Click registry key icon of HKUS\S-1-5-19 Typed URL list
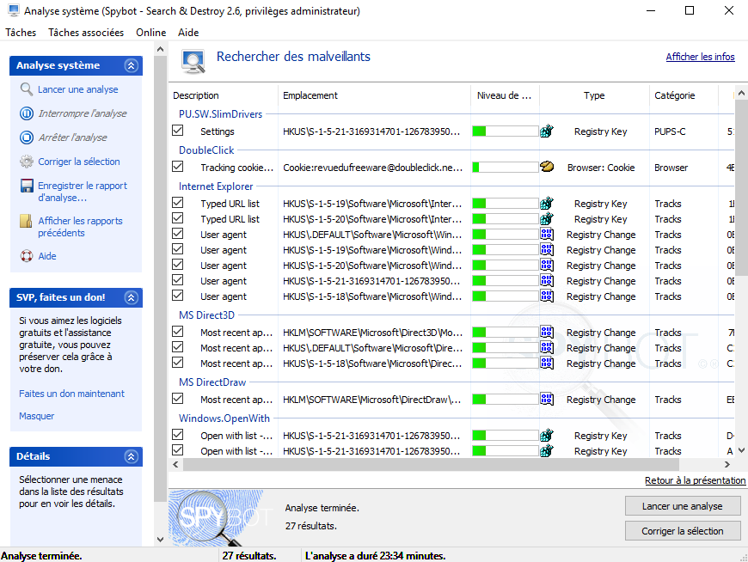The height and width of the screenshot is (562, 748). pyautogui.click(x=547, y=204)
